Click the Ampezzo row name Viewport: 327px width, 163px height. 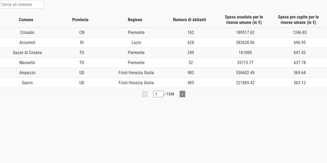(27, 73)
